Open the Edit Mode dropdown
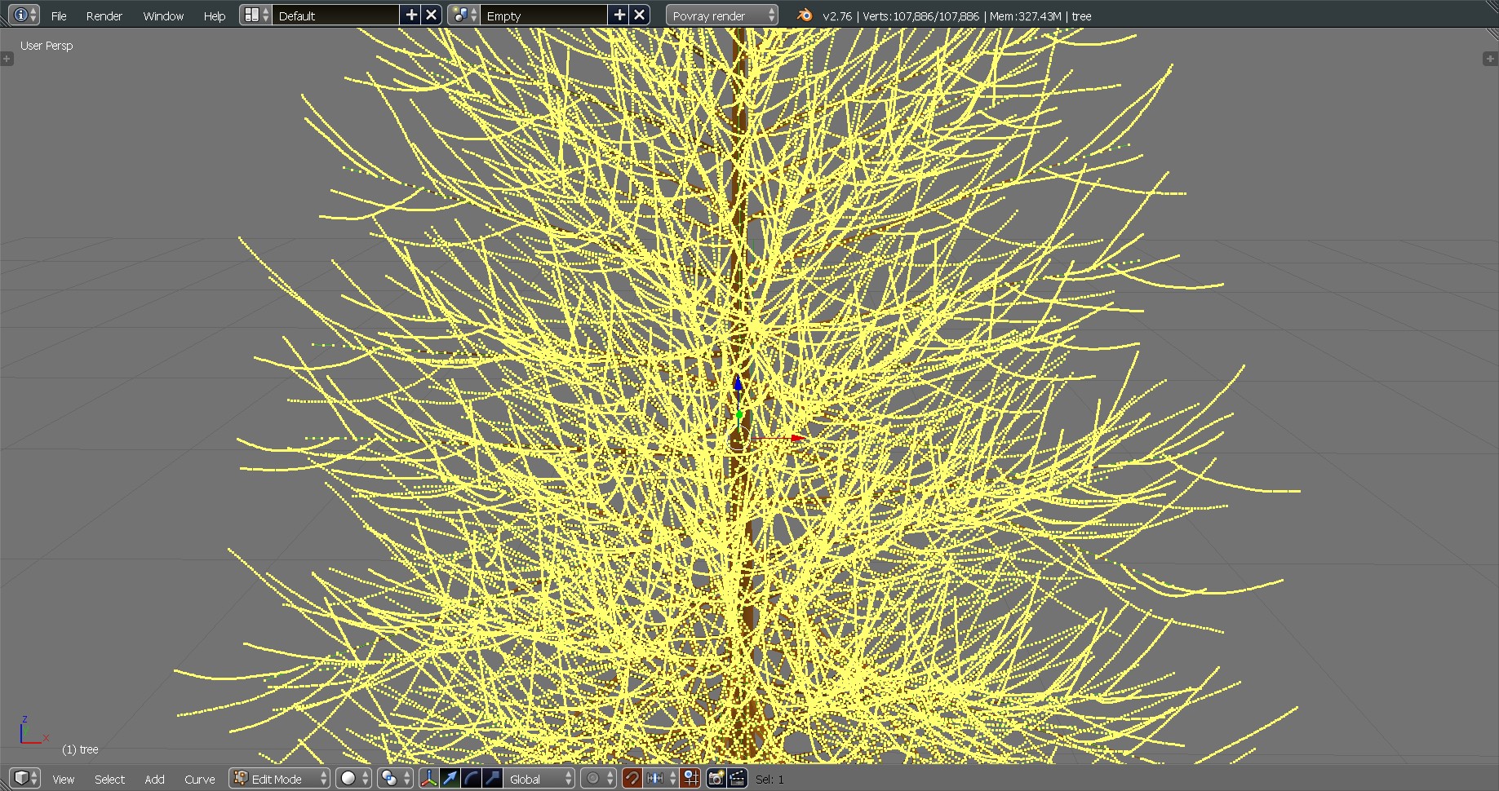The image size is (1499, 791). tap(280, 779)
